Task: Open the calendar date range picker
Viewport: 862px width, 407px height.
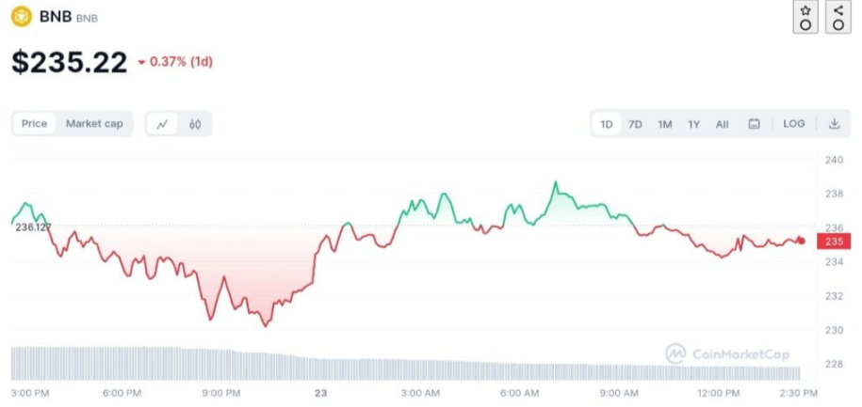Action: pos(754,124)
